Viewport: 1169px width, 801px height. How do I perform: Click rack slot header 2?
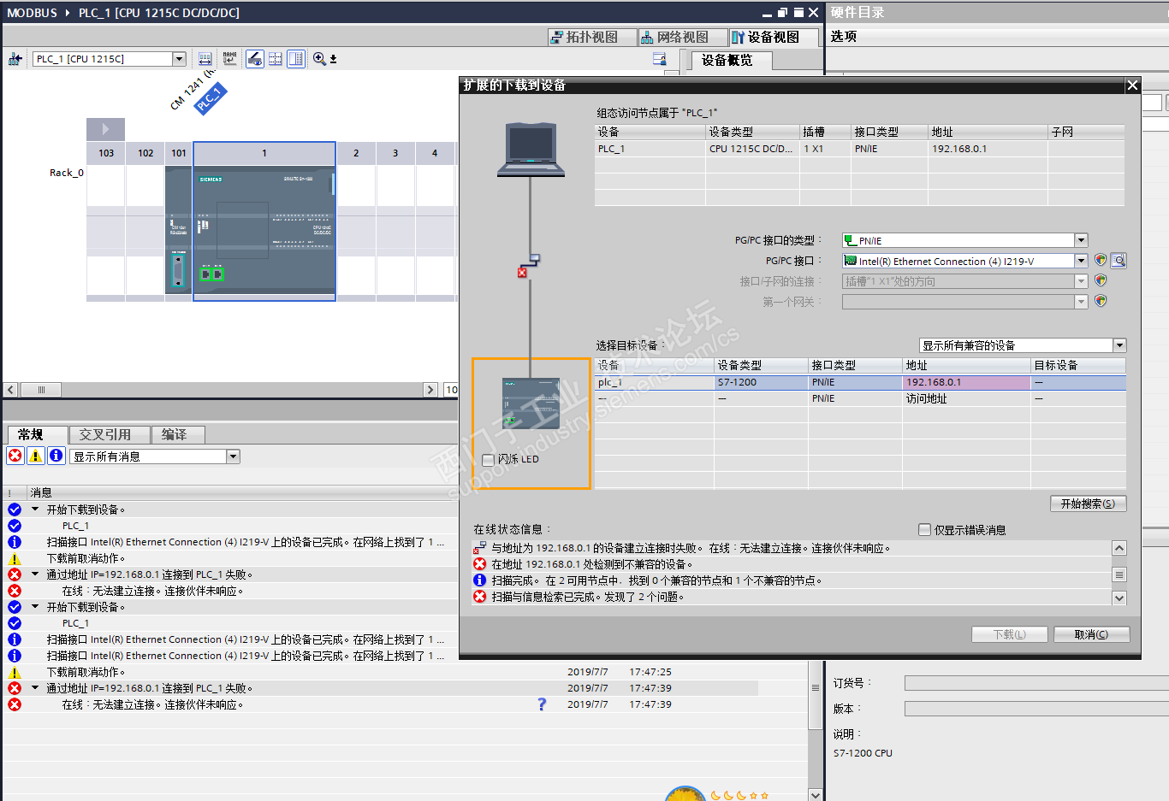[x=356, y=153]
